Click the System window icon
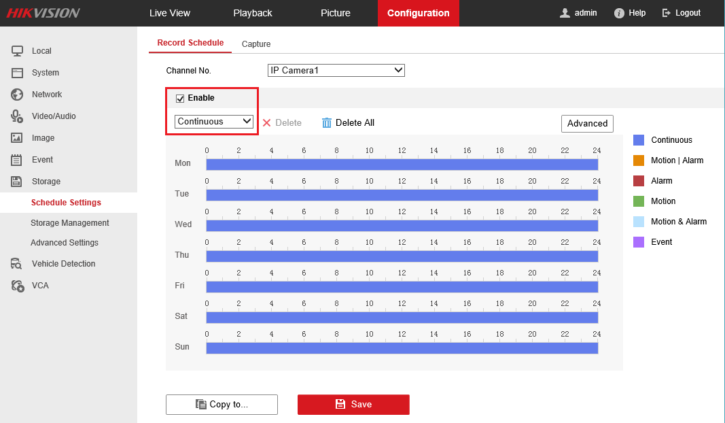The width and height of the screenshot is (725, 423). 17,73
